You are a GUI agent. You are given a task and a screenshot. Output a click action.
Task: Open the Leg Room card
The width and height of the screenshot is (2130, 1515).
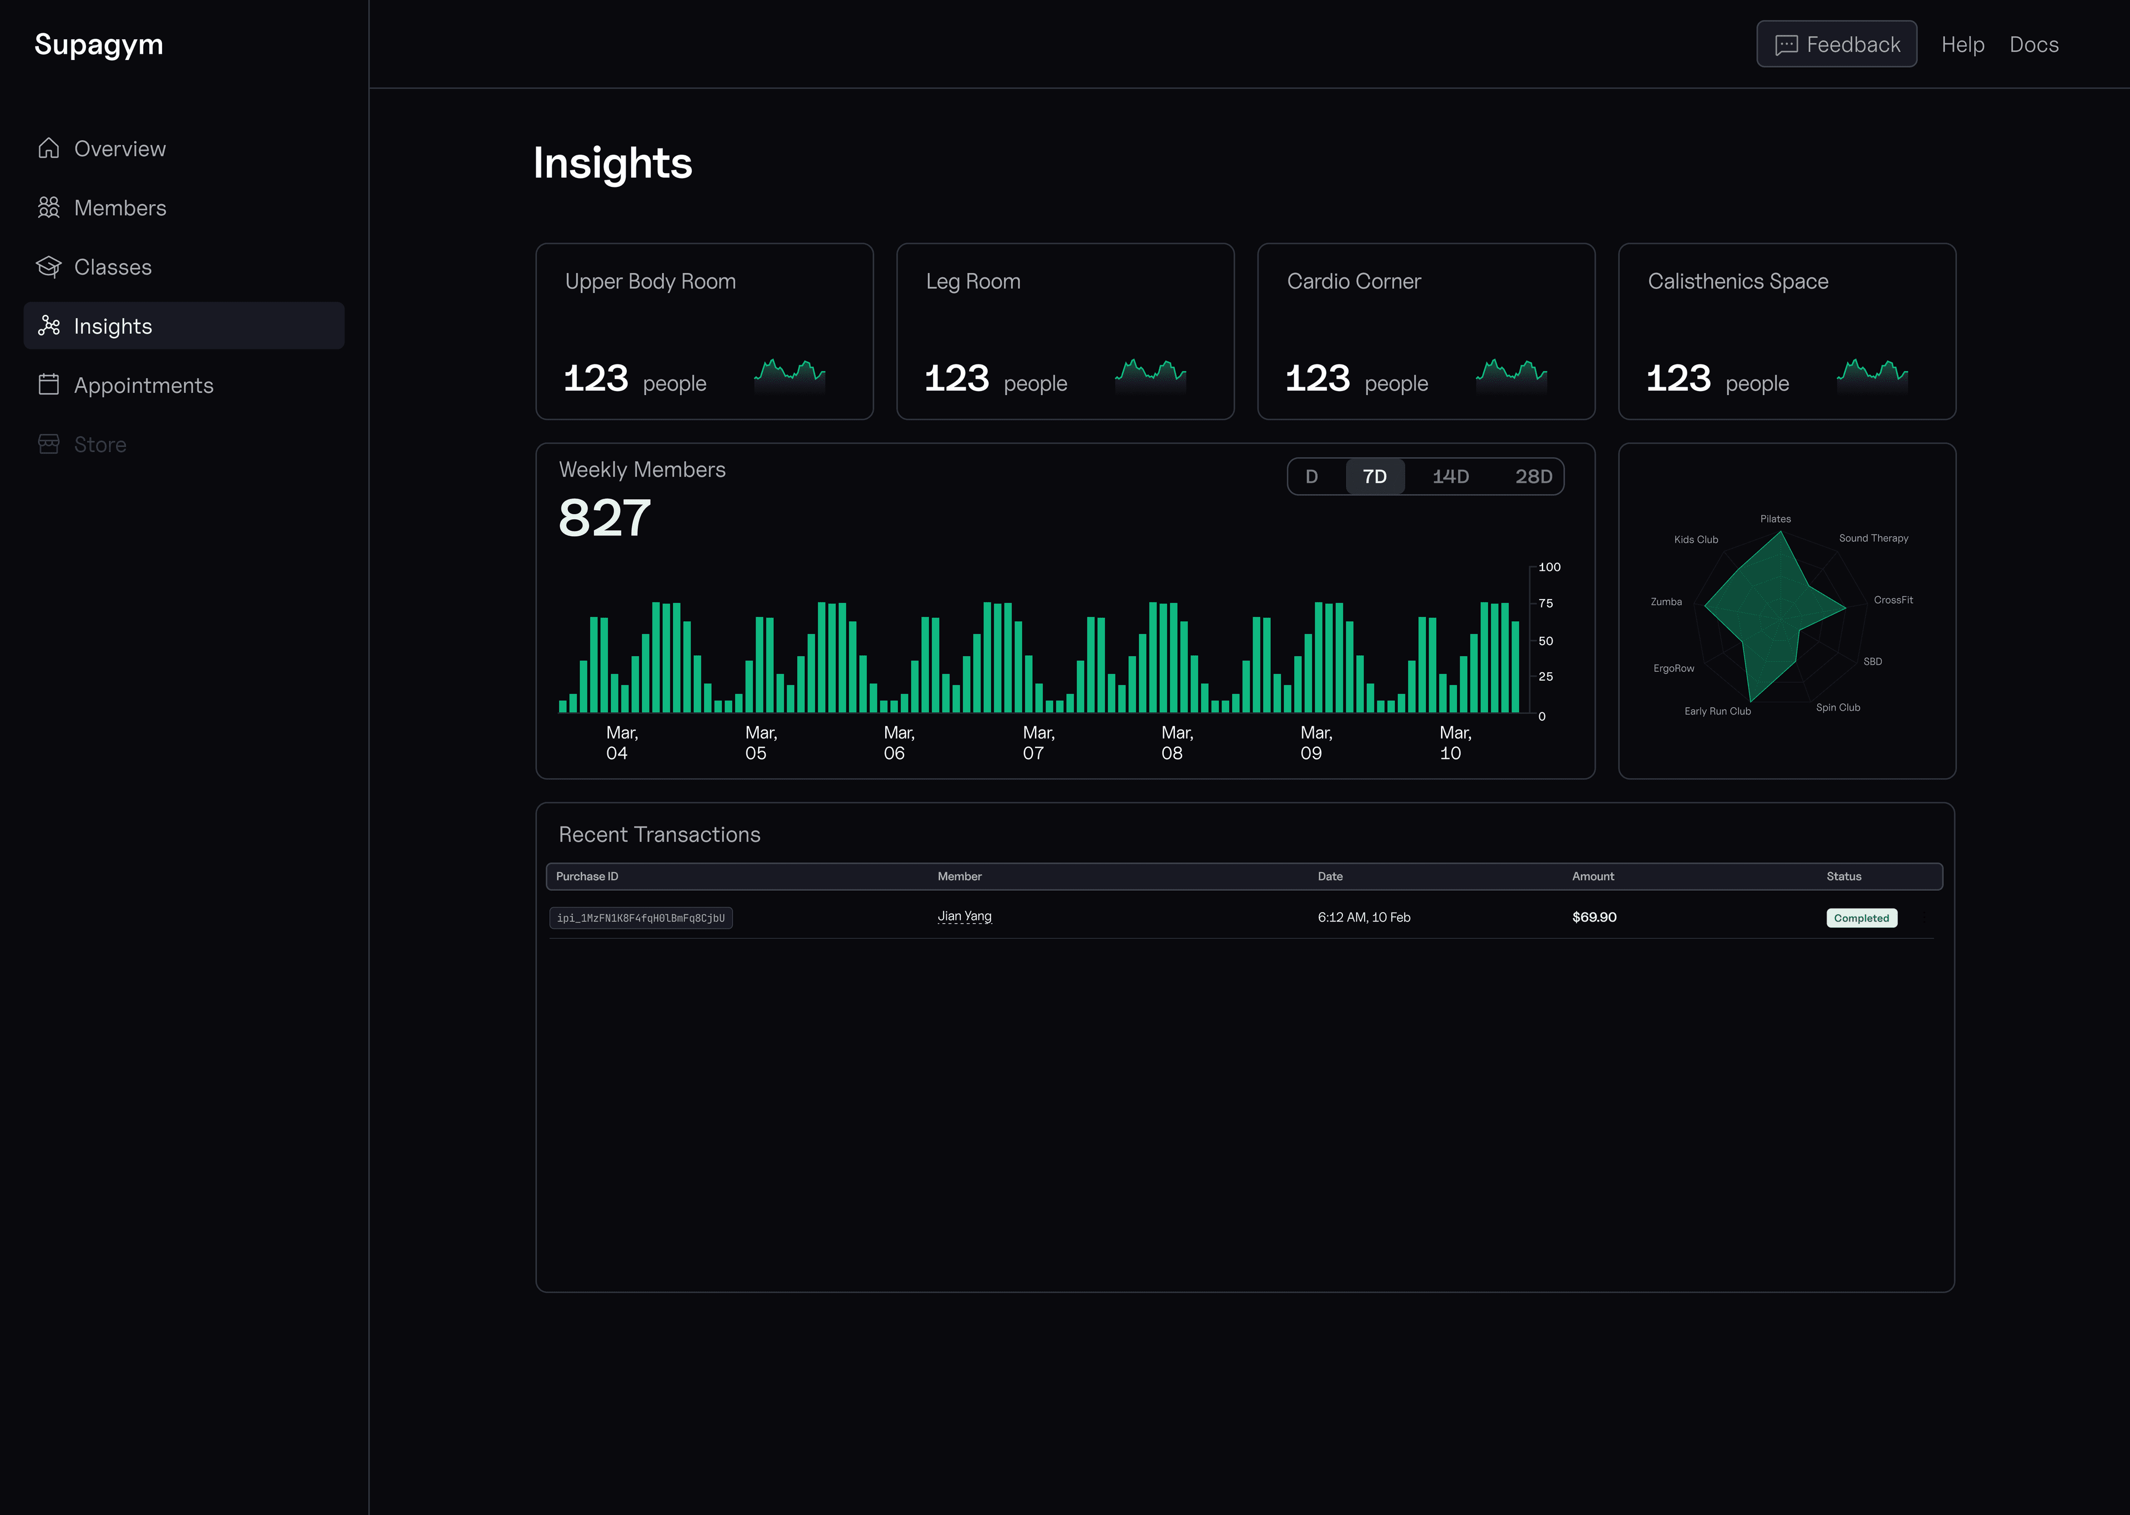(x=1065, y=331)
